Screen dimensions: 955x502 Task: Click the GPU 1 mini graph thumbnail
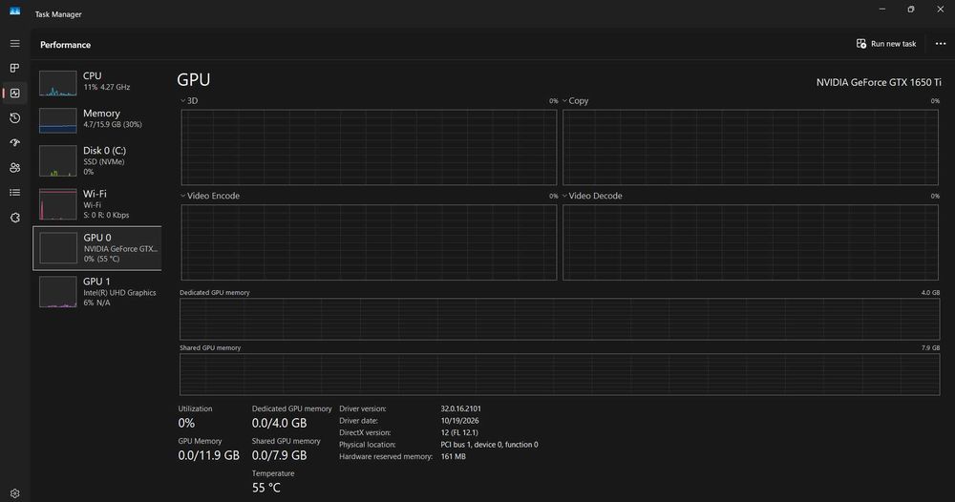(58, 292)
